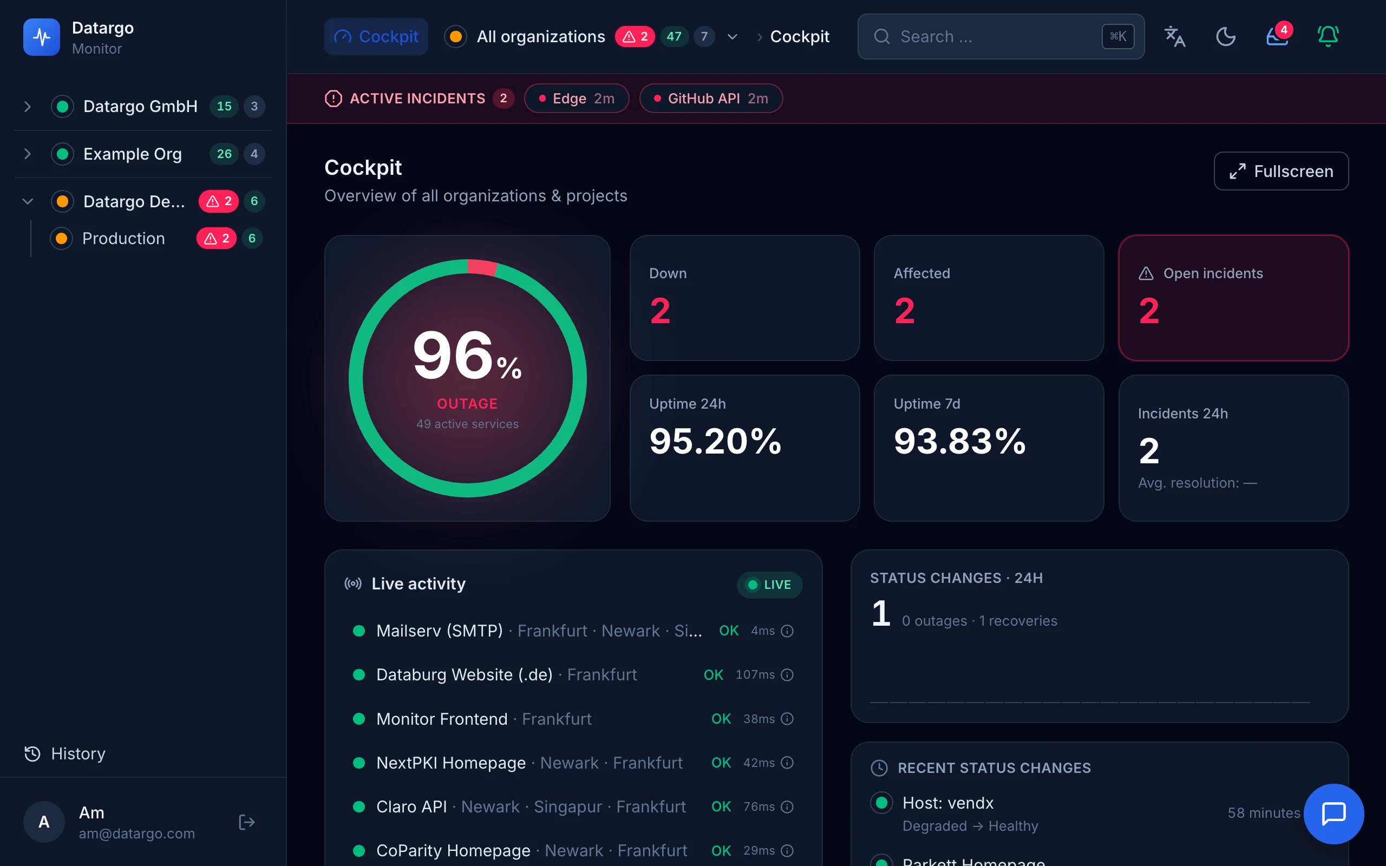Click the logout icon next to Am
This screenshot has height=866, width=1386.
[246, 822]
